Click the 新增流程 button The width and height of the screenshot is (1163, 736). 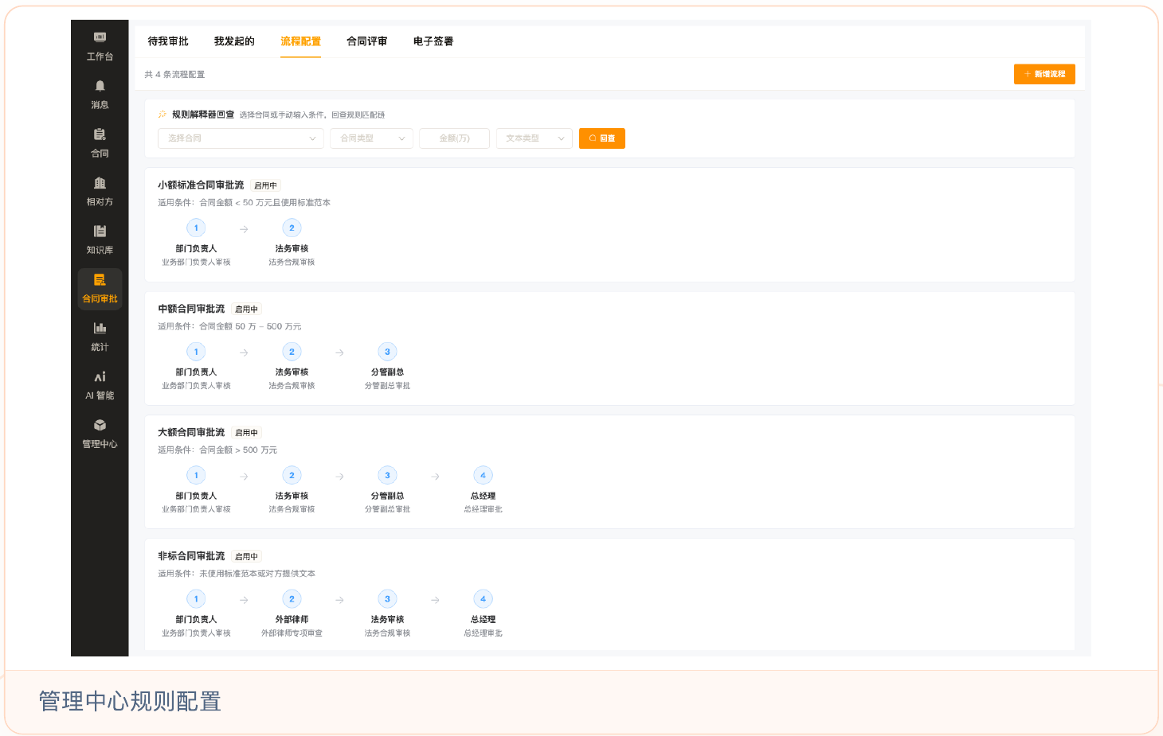[1044, 74]
